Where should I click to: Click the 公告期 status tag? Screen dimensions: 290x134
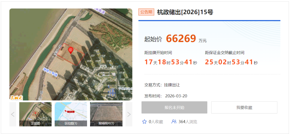coord(146,12)
